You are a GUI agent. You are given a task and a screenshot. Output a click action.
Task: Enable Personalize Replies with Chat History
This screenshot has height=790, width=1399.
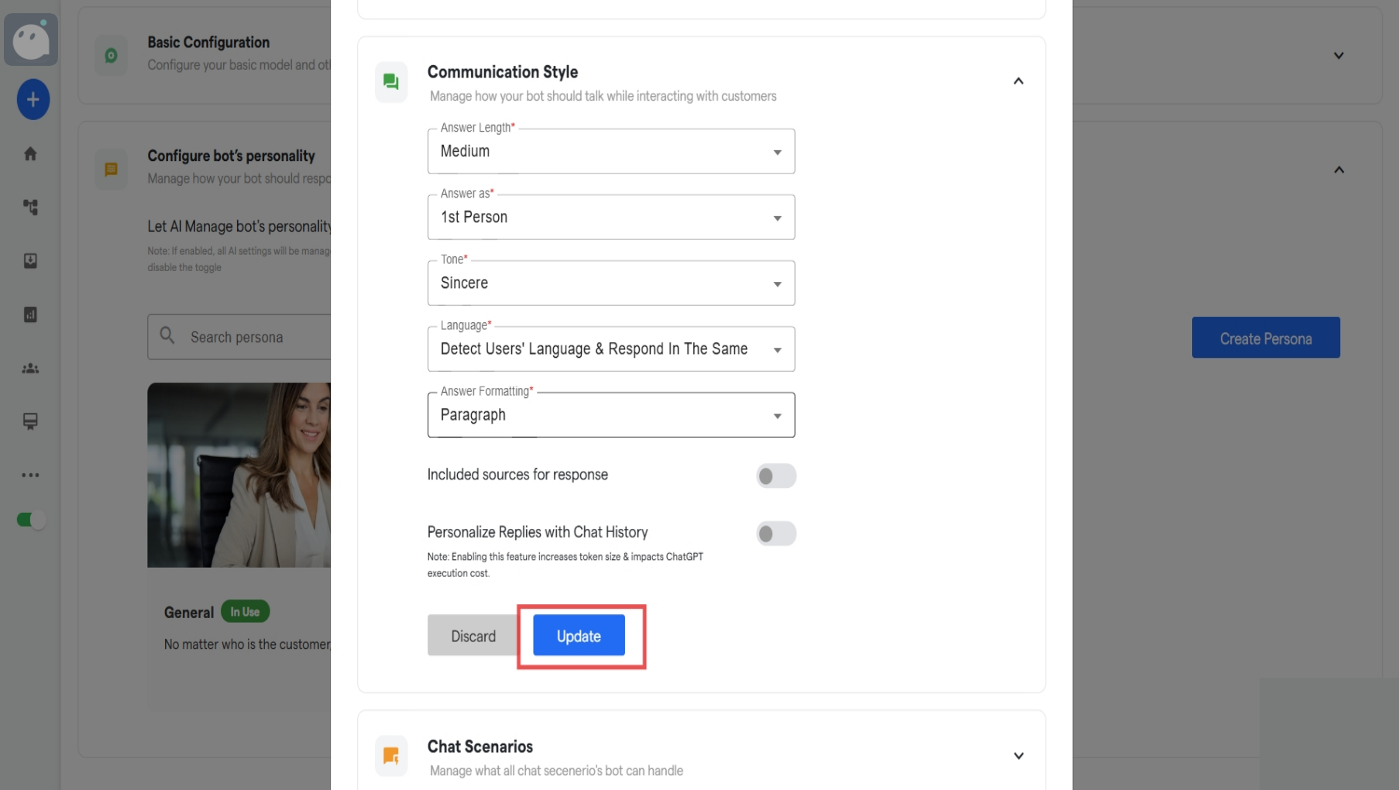(775, 533)
